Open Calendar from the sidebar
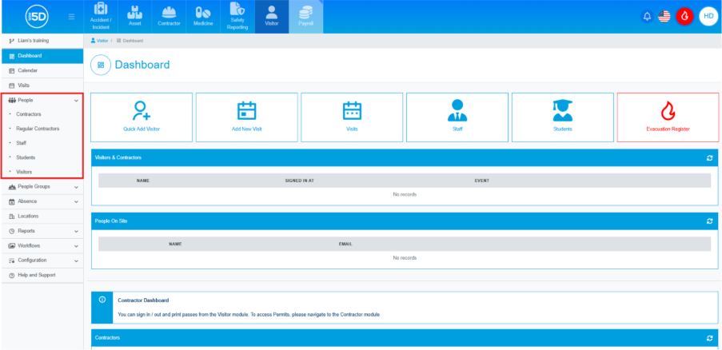 pyautogui.click(x=27, y=70)
